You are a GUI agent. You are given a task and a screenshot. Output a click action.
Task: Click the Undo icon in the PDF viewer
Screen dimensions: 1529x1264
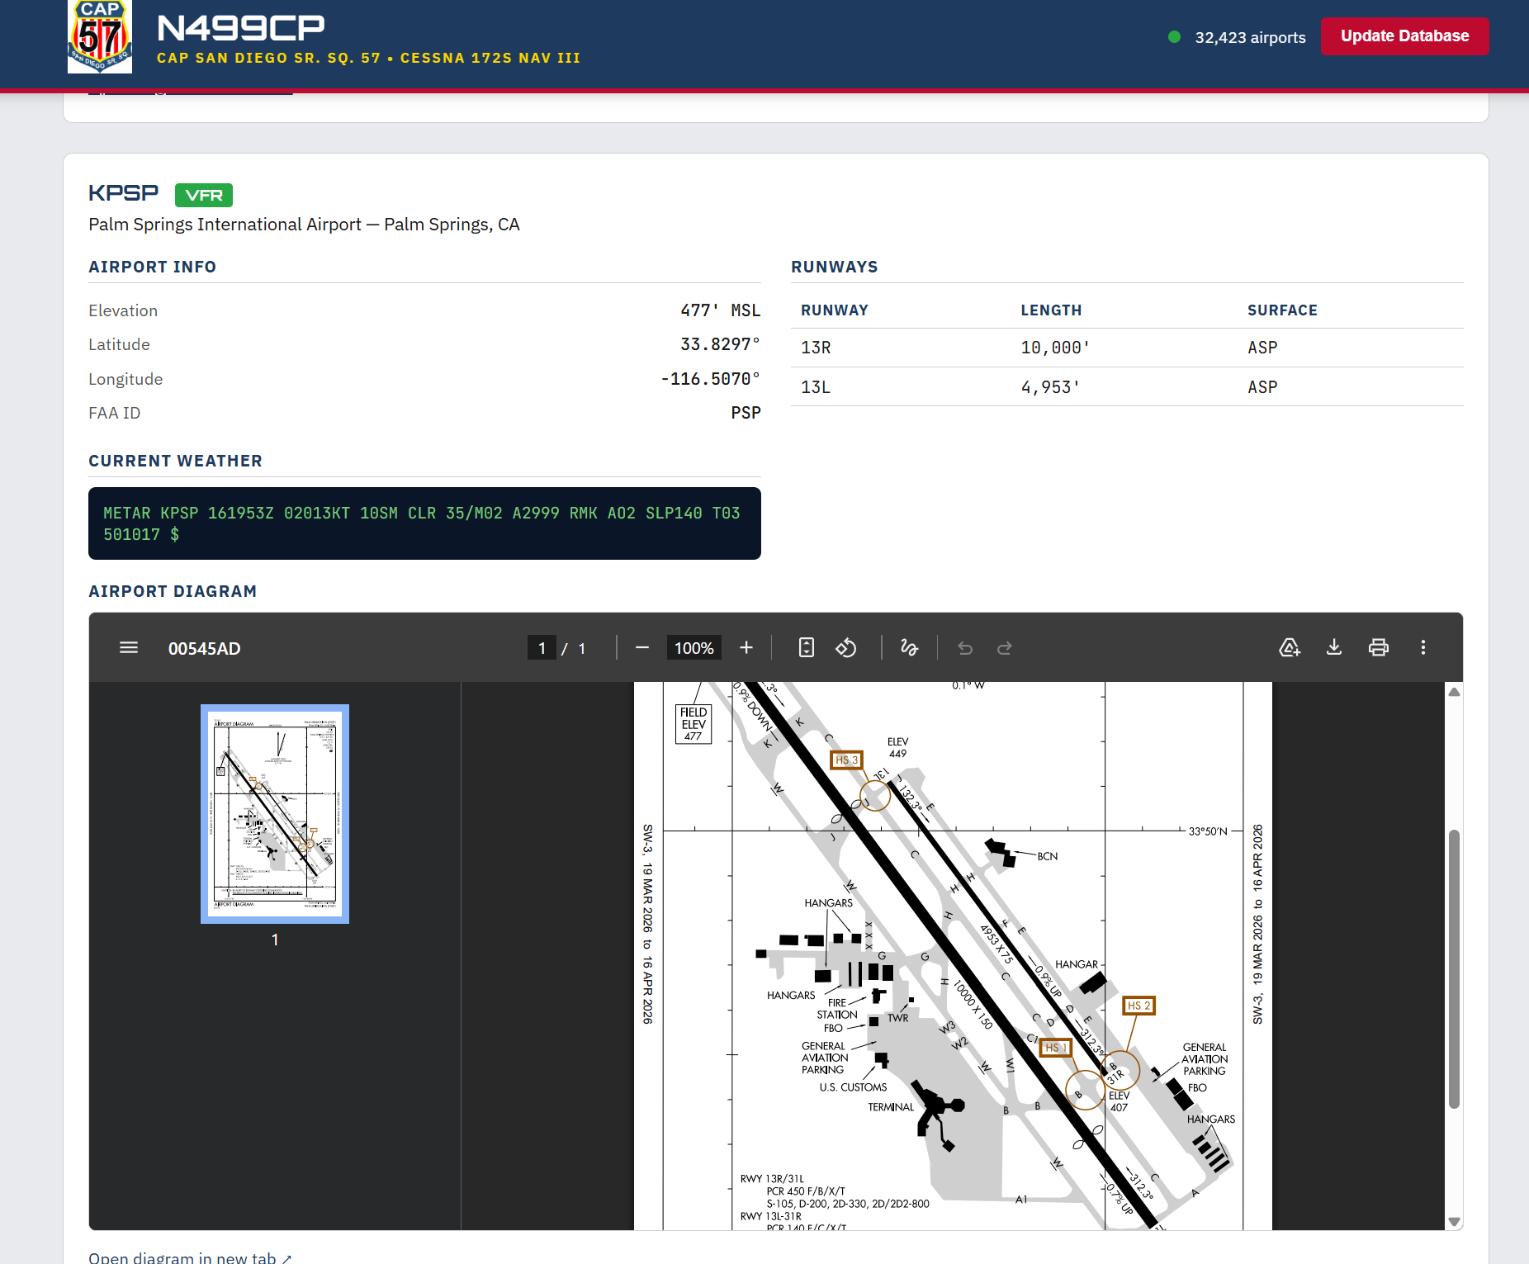click(x=967, y=648)
